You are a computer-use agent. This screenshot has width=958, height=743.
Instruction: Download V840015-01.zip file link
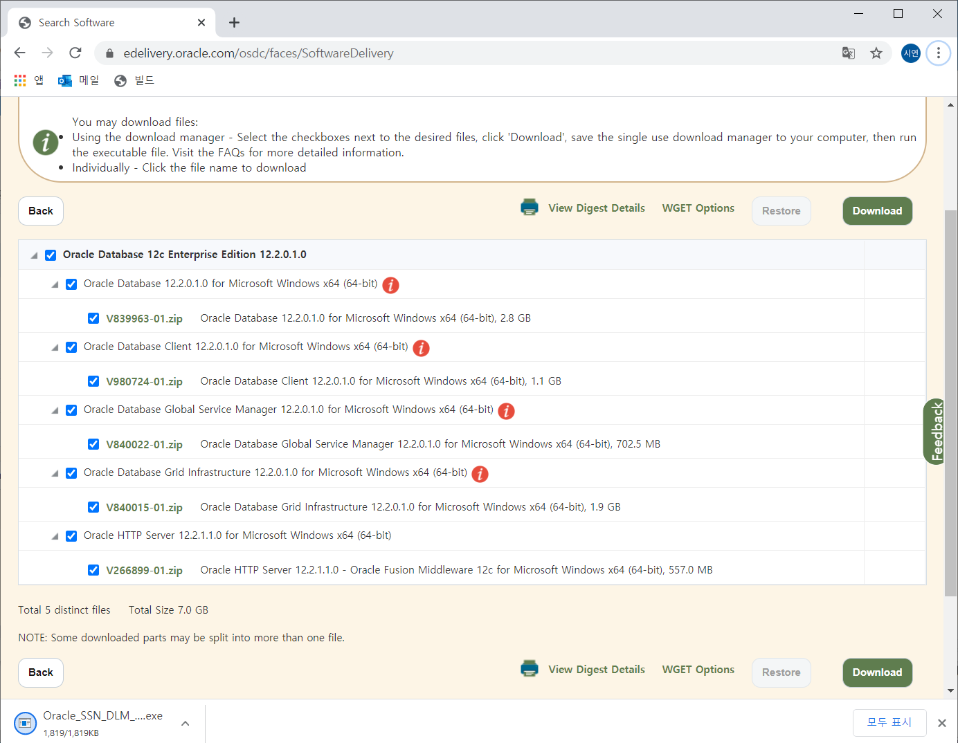pyautogui.click(x=144, y=508)
